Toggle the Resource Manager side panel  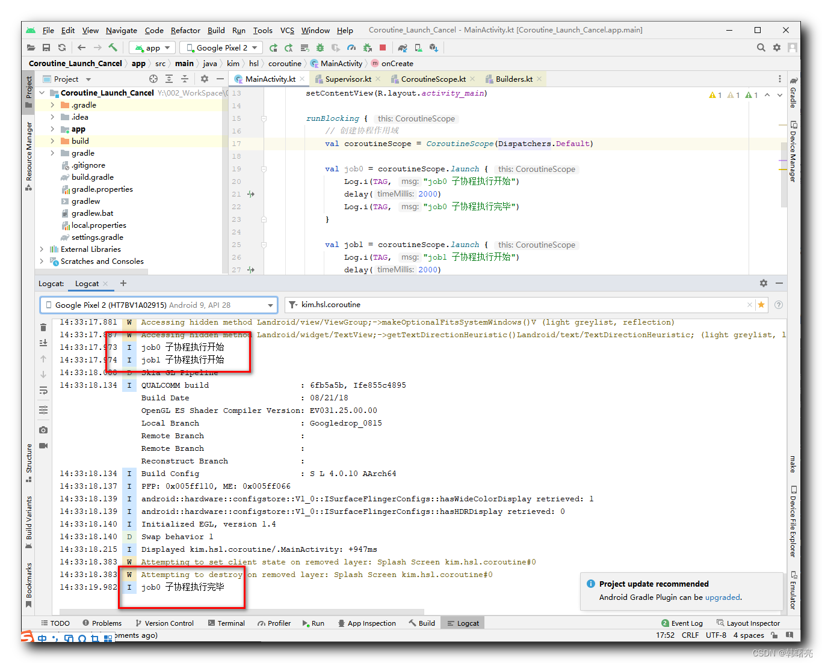click(x=28, y=156)
